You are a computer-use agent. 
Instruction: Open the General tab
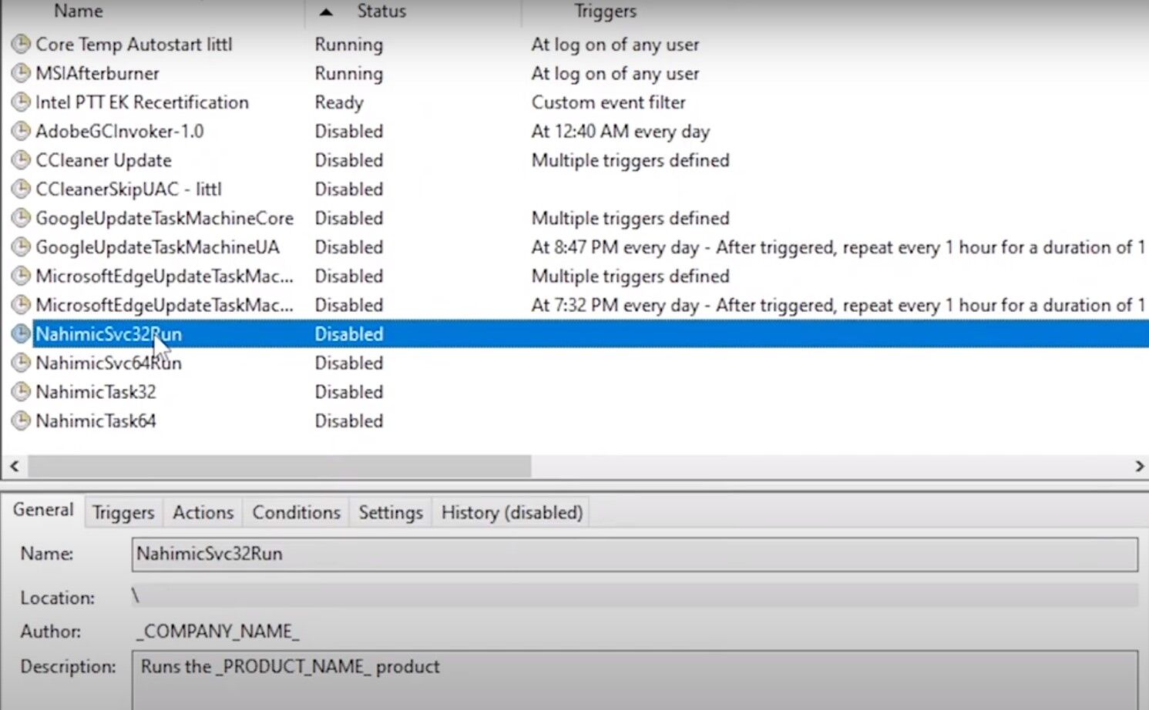click(x=43, y=510)
